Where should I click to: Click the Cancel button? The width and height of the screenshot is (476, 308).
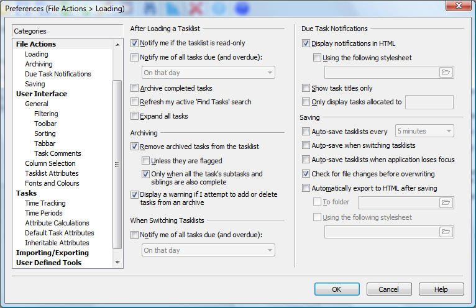(389, 289)
